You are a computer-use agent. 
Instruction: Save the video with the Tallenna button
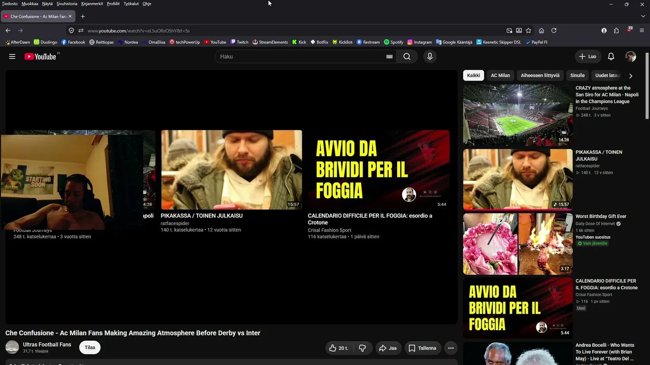click(422, 348)
